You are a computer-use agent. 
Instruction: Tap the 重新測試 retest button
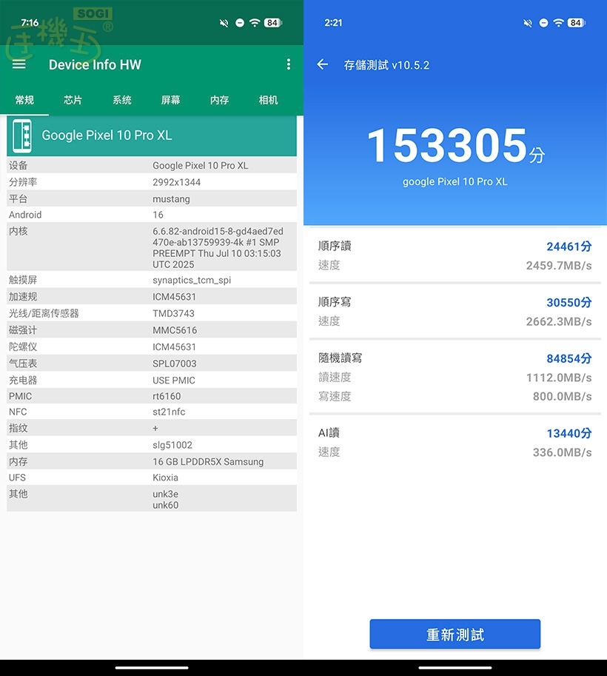point(455,635)
